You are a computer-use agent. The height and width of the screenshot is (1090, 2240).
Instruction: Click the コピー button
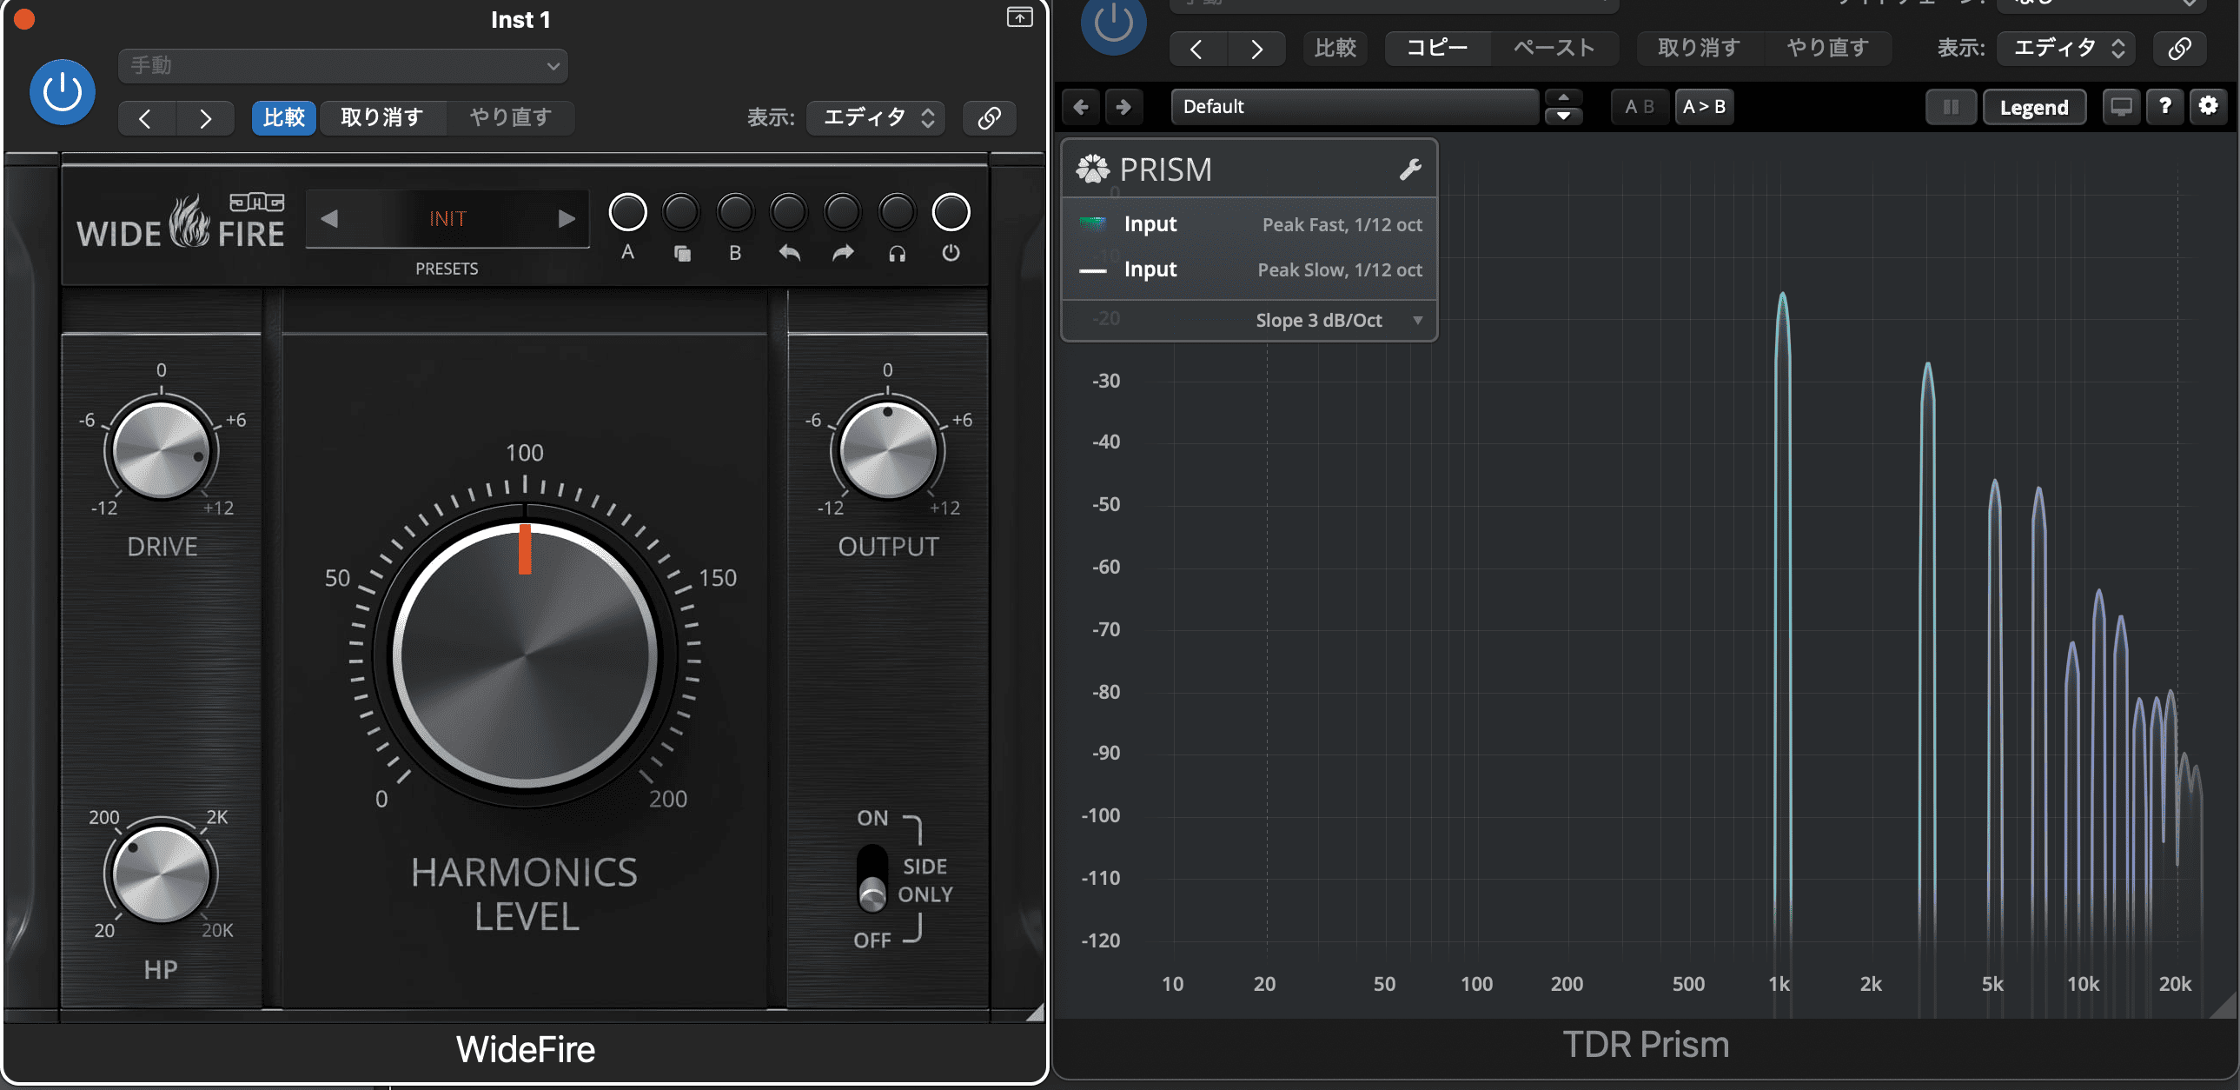(x=1436, y=48)
